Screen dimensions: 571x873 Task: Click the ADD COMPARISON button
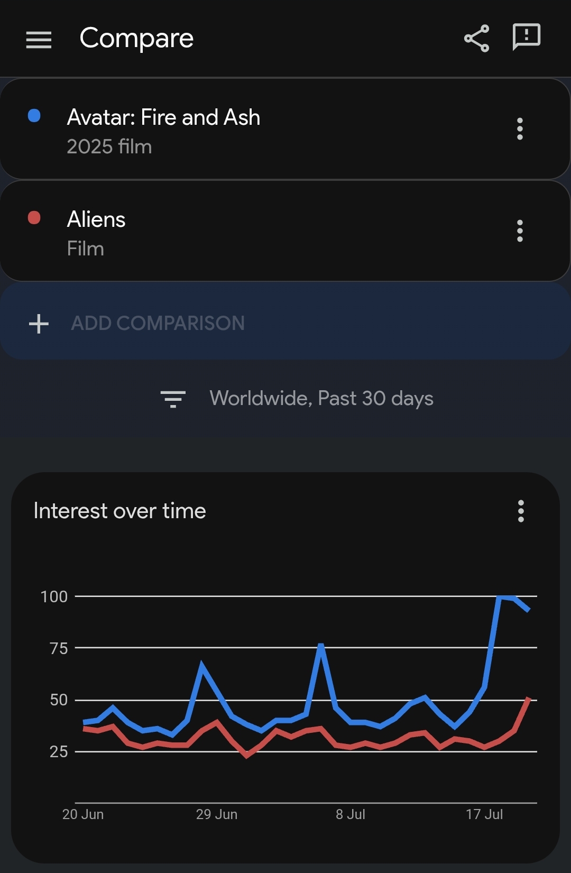pos(285,321)
